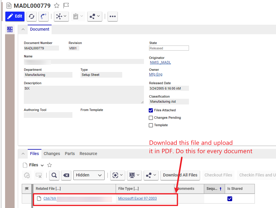The image size is (276, 208).
Task: Collapse the Document section chevron
Action: coord(23,29)
